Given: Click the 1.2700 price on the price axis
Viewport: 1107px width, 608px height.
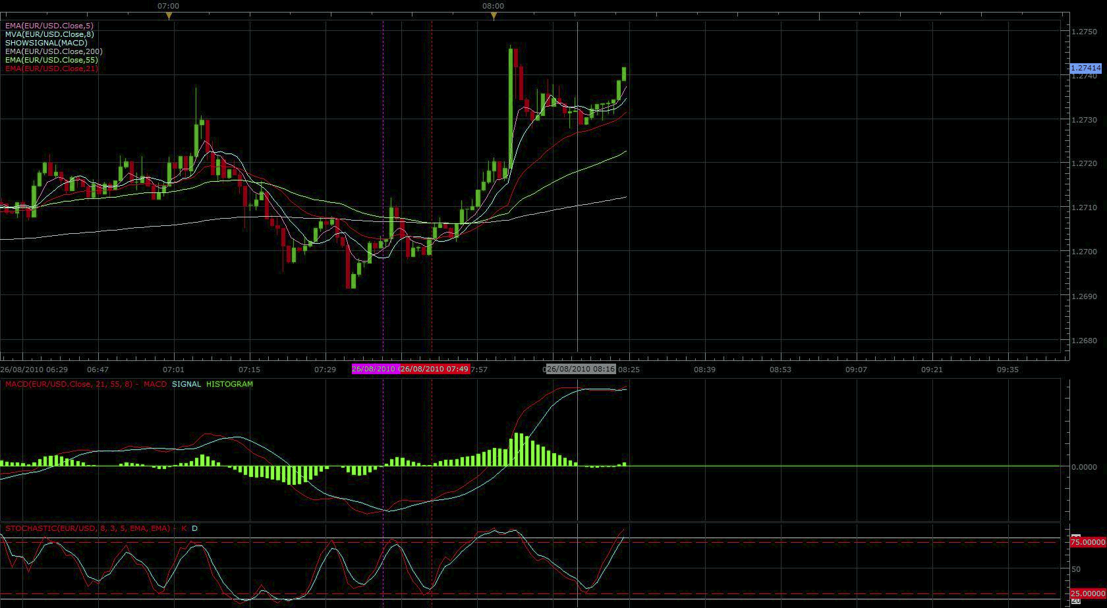Looking at the screenshot, I should coord(1085,252).
